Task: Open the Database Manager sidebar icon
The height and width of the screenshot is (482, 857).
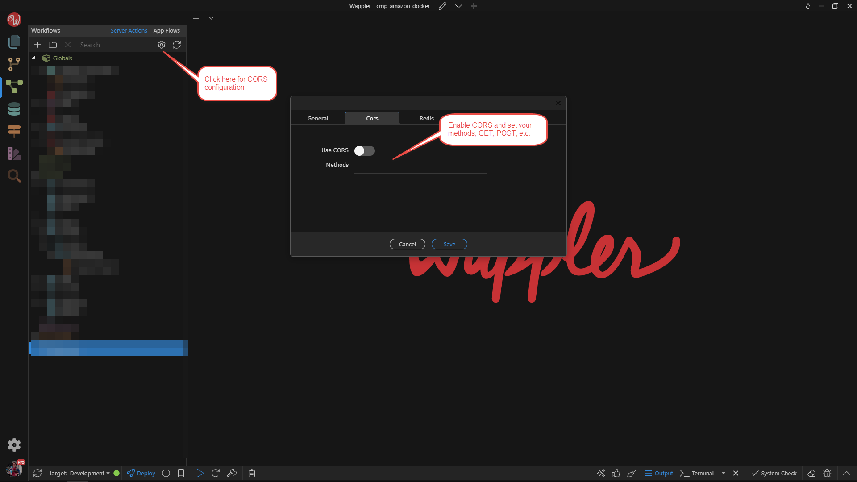Action: 14,109
